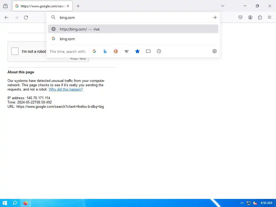Open the network status tray icon
Viewport: 276px width, 207px height.
248,203
